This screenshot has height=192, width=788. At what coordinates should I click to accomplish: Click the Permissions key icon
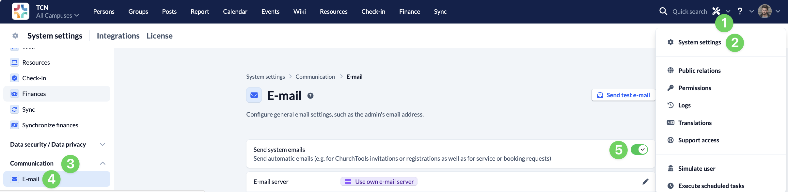point(670,88)
